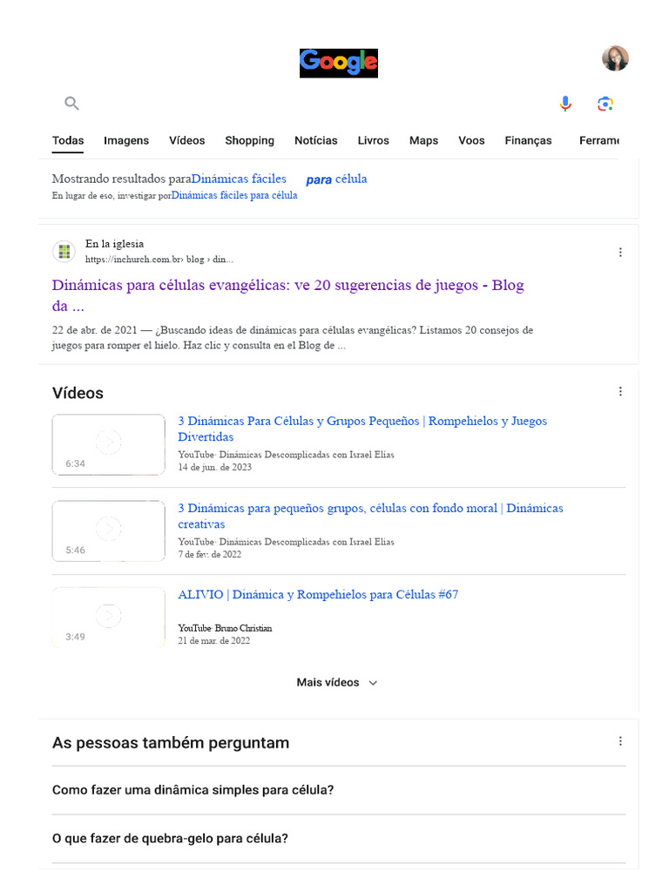Viewport: 669px width, 892px height.
Task: Switch to the Vídeos tab
Action: [x=186, y=140]
